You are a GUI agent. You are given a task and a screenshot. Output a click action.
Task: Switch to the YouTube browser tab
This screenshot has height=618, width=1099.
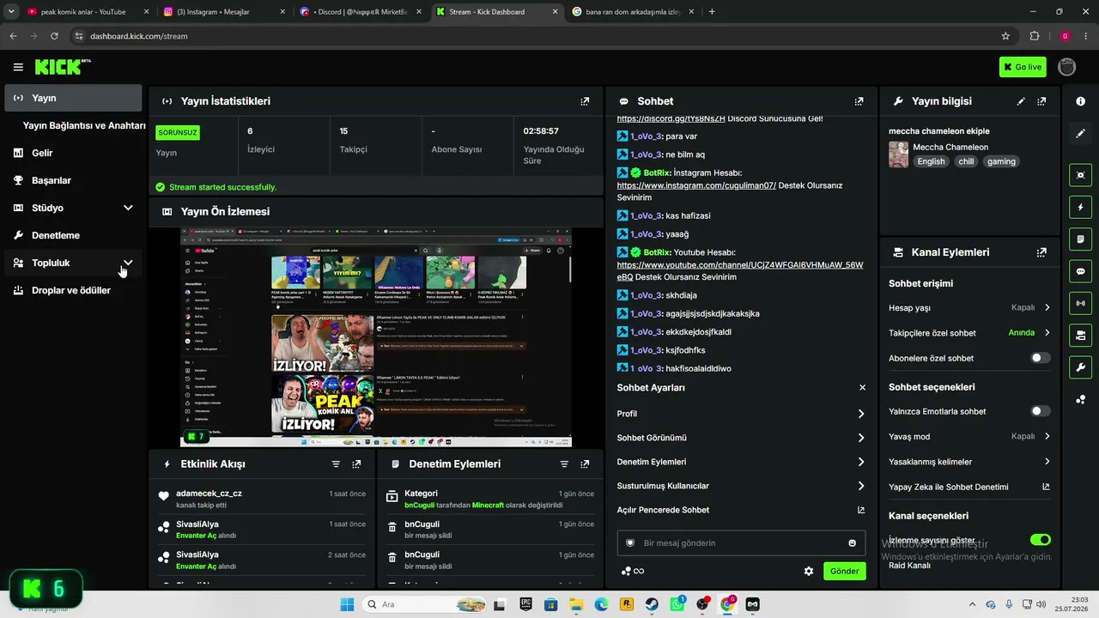[88, 12]
